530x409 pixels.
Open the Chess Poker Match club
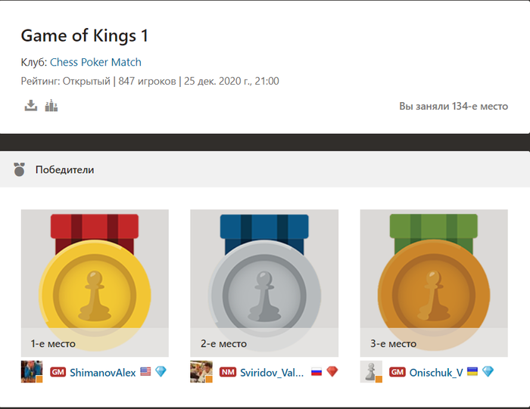[95, 62]
